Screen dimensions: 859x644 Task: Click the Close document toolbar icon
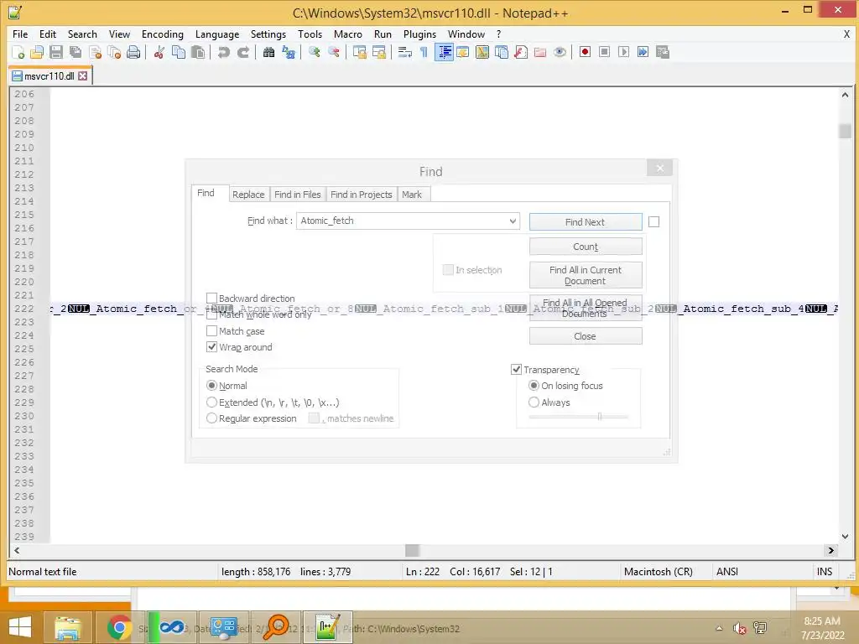[x=95, y=53]
